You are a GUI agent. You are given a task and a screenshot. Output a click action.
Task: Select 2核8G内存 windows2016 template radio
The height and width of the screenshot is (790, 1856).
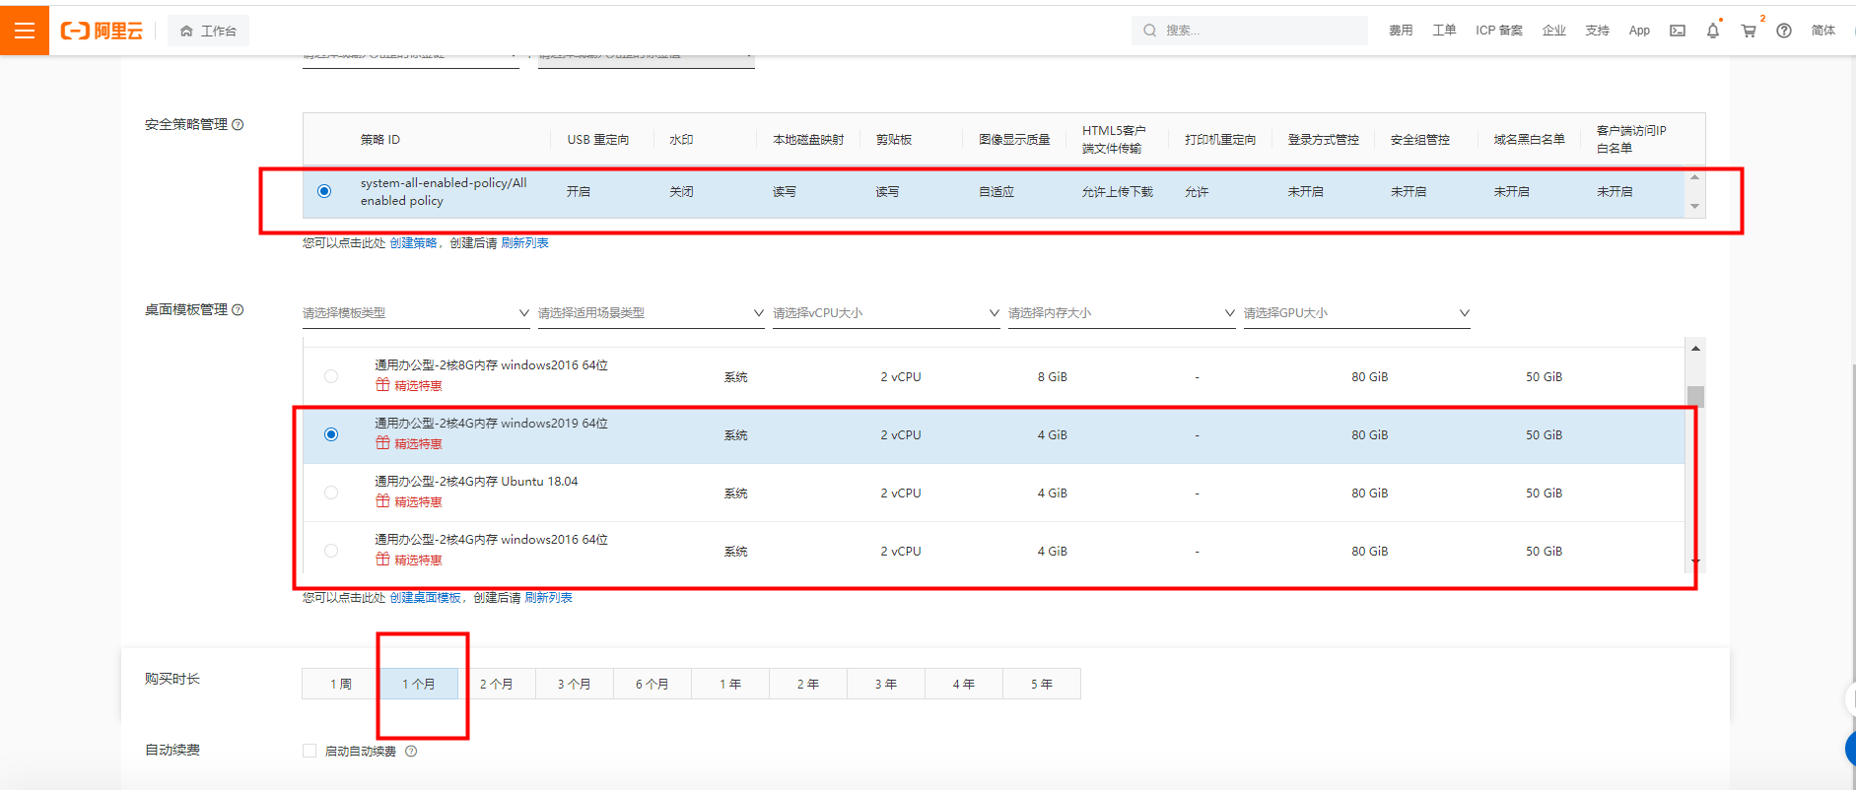331,376
